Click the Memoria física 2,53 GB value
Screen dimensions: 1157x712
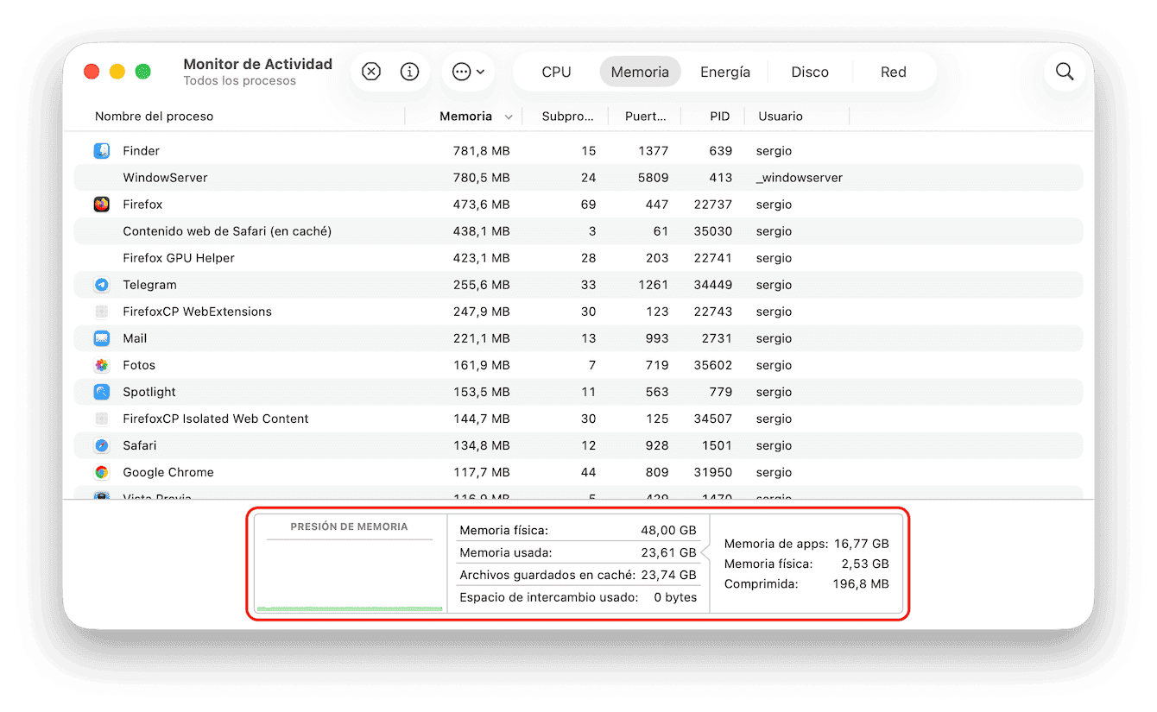[x=865, y=564]
